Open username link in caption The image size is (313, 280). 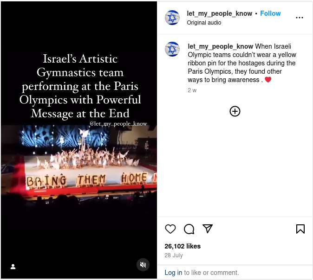pos(221,46)
